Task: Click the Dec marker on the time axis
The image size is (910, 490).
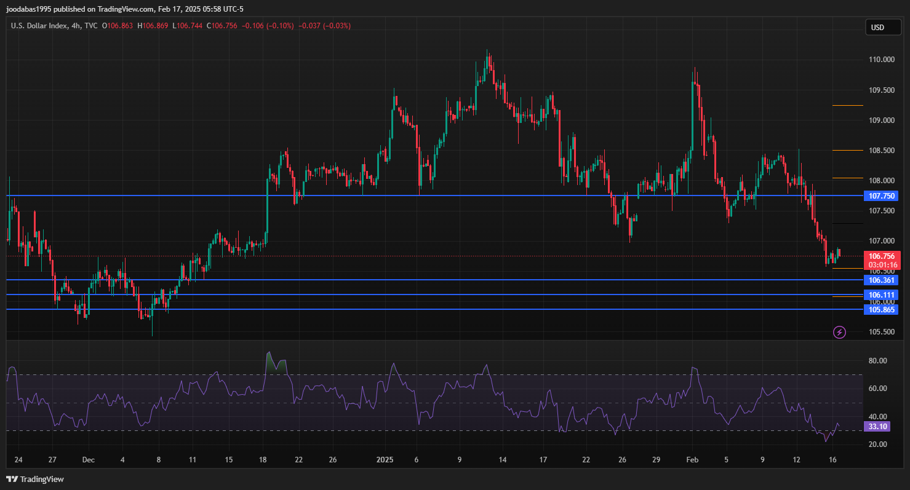Action: click(88, 460)
